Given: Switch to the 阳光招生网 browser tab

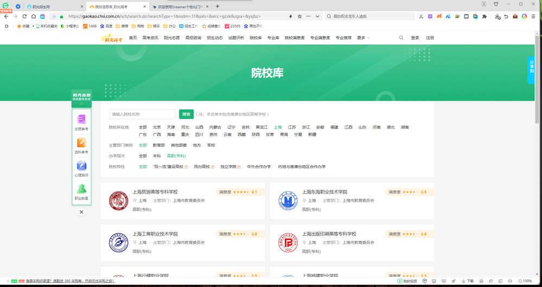Looking at the screenshot, I should coord(41,6).
